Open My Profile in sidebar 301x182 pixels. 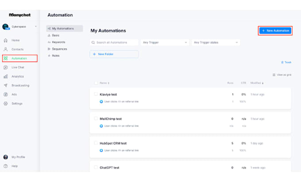pos(18,157)
